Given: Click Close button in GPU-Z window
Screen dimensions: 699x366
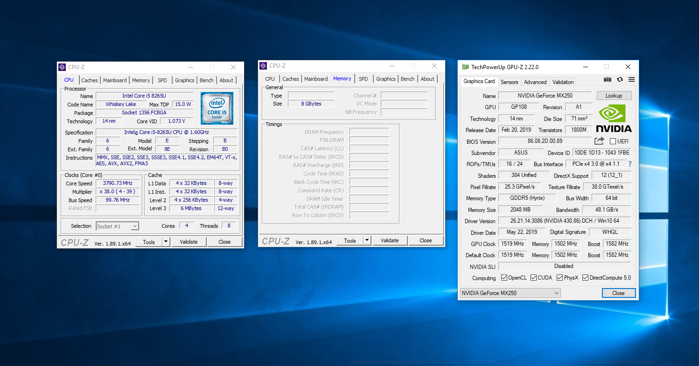Looking at the screenshot, I should [619, 293].
